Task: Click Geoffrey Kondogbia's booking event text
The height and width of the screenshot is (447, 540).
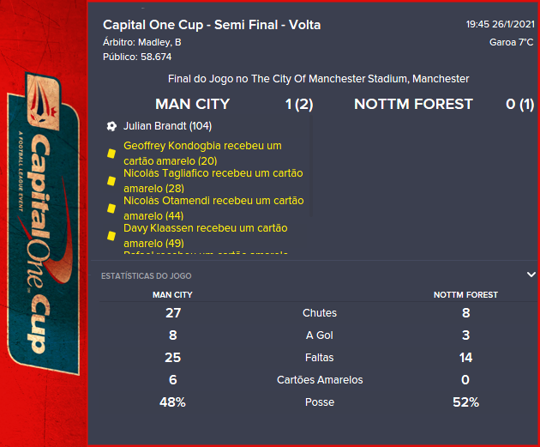Action: click(x=202, y=153)
